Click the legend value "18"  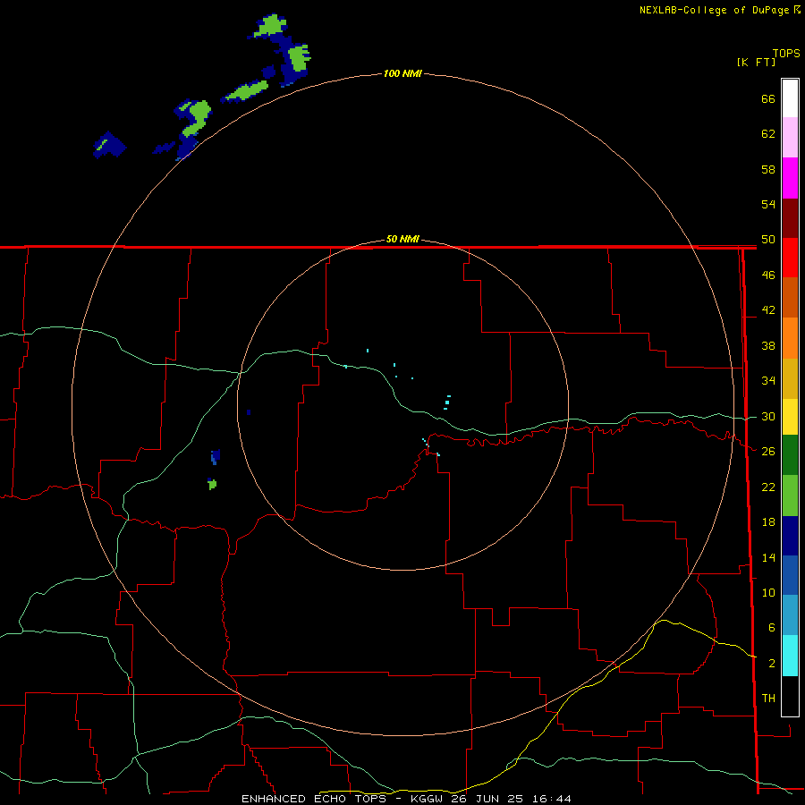[x=768, y=522]
